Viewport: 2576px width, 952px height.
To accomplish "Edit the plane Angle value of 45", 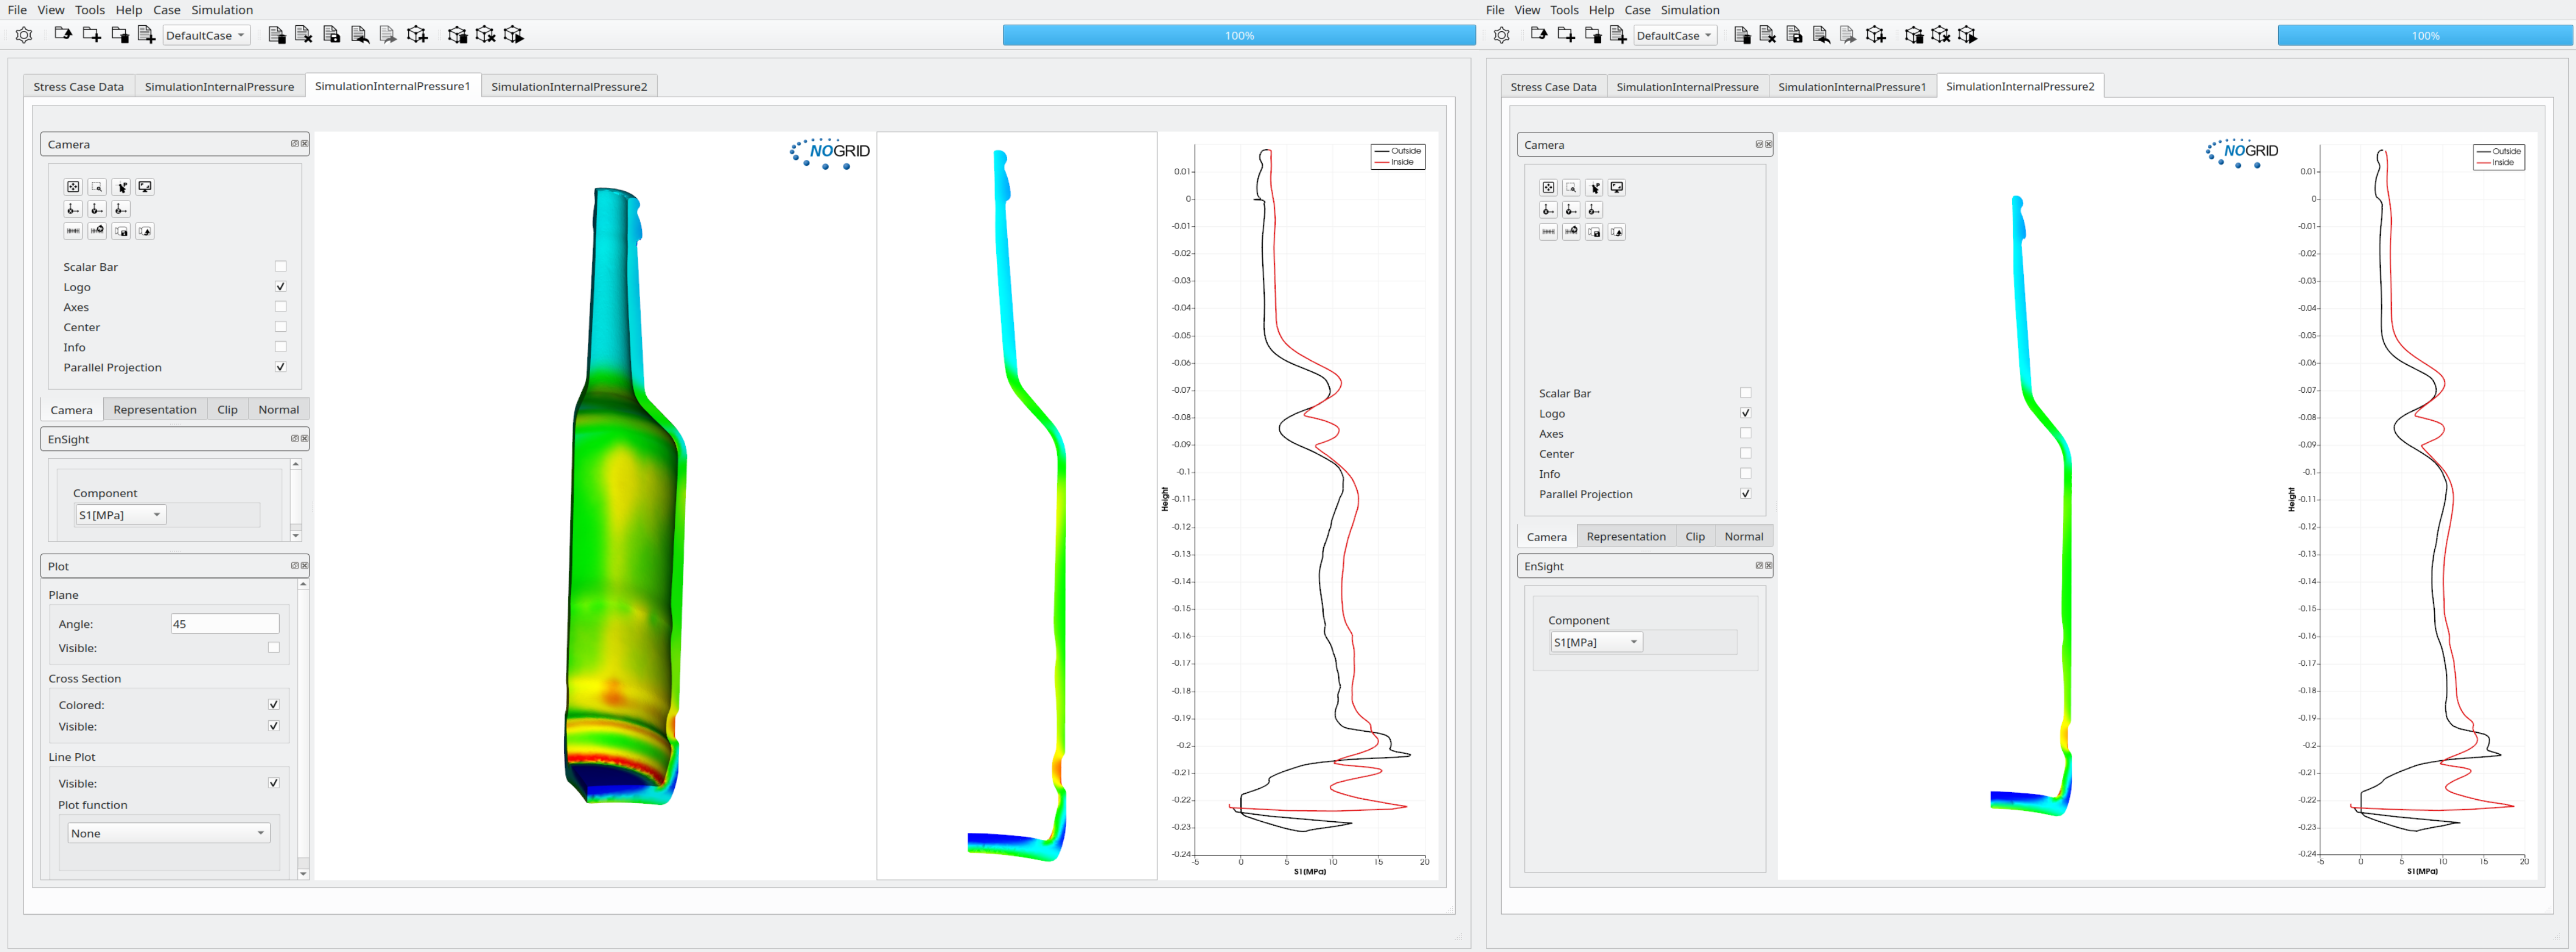I will 225,623.
